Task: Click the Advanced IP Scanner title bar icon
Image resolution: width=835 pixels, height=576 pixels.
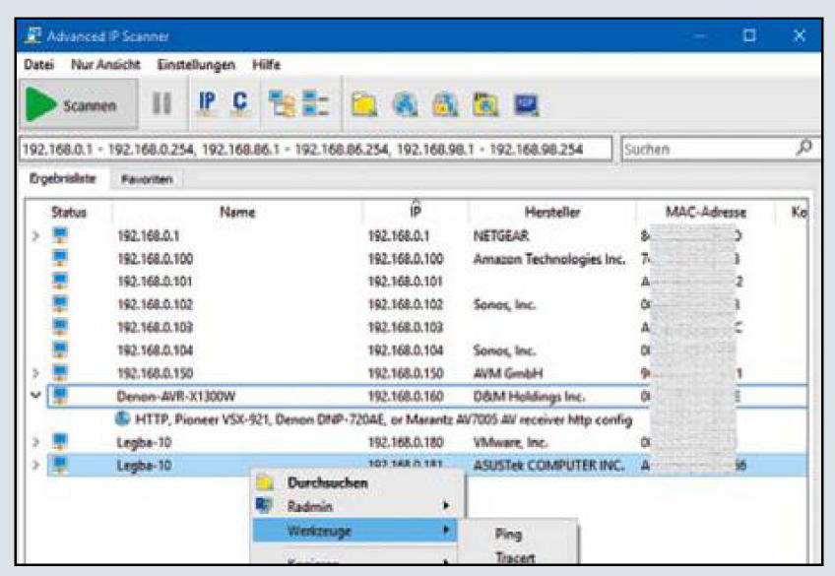Action: [x=33, y=35]
